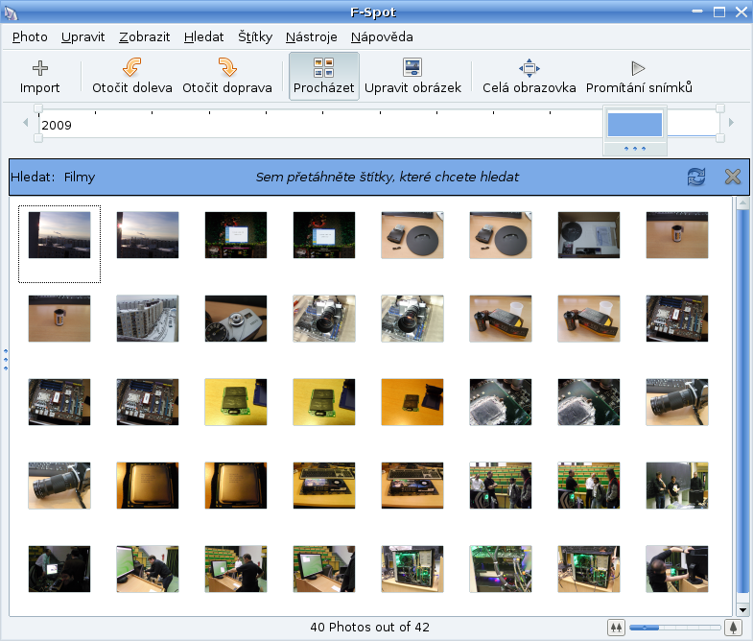Select the vintage camera dial thumbnail
This screenshot has height=641, width=753.
pyautogui.click(x=236, y=319)
